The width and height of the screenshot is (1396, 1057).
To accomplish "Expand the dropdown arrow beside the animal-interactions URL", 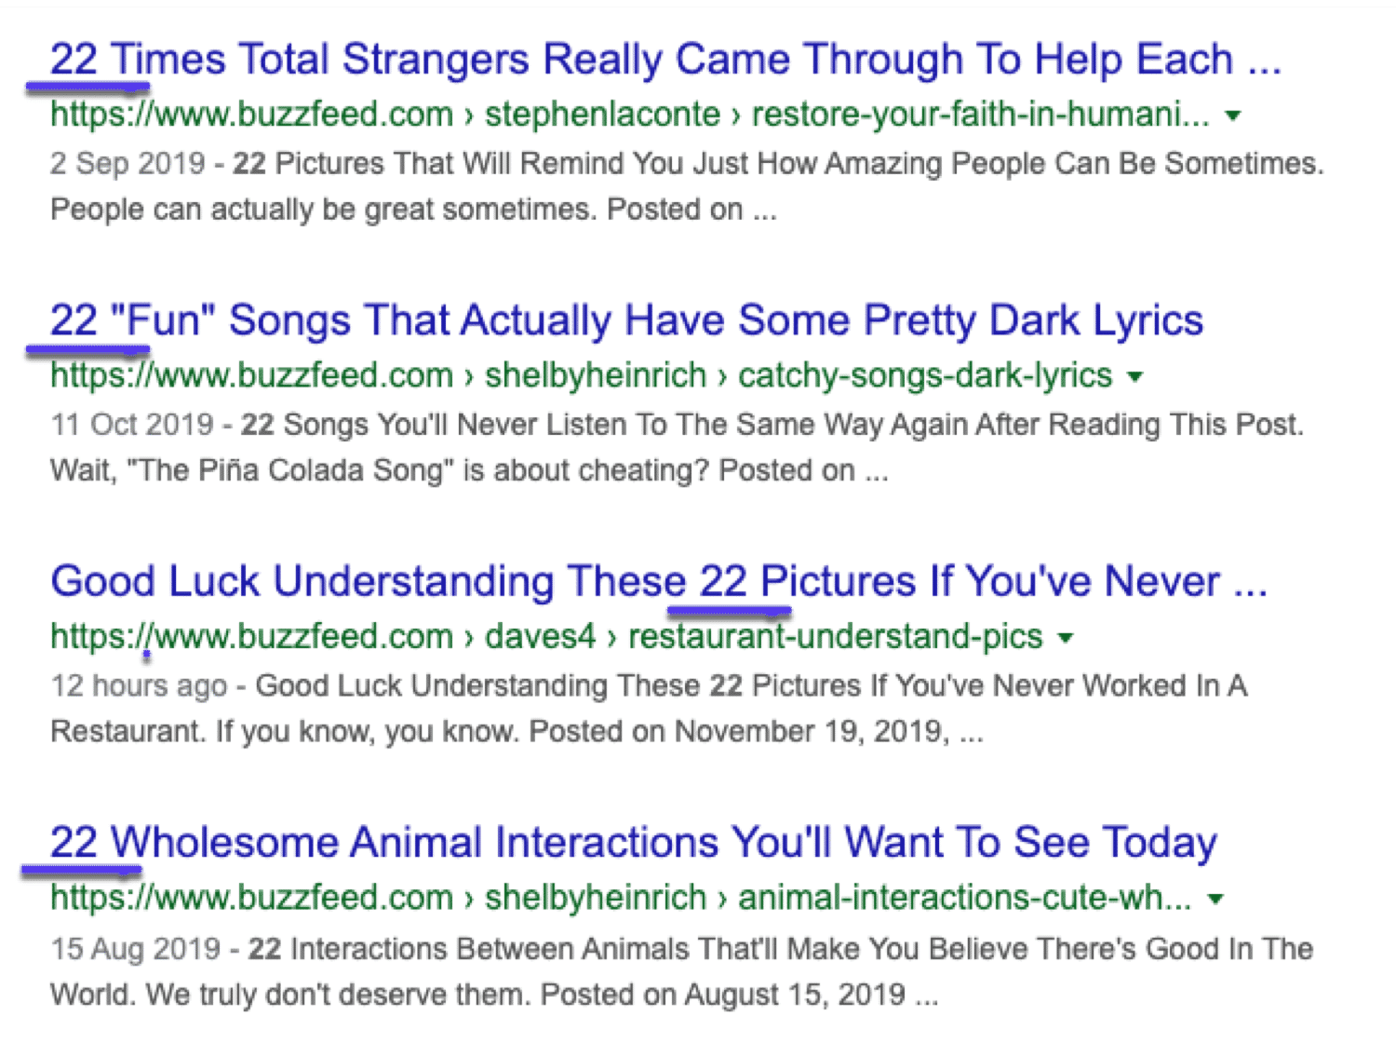I will point(1217,898).
